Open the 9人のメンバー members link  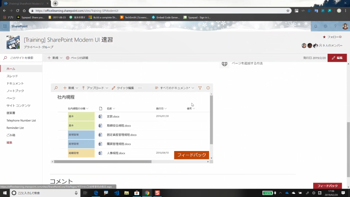pos(331,46)
